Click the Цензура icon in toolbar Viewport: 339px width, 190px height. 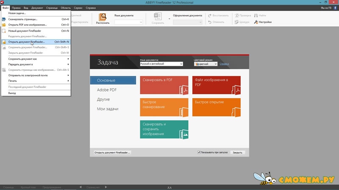(x=236, y=22)
